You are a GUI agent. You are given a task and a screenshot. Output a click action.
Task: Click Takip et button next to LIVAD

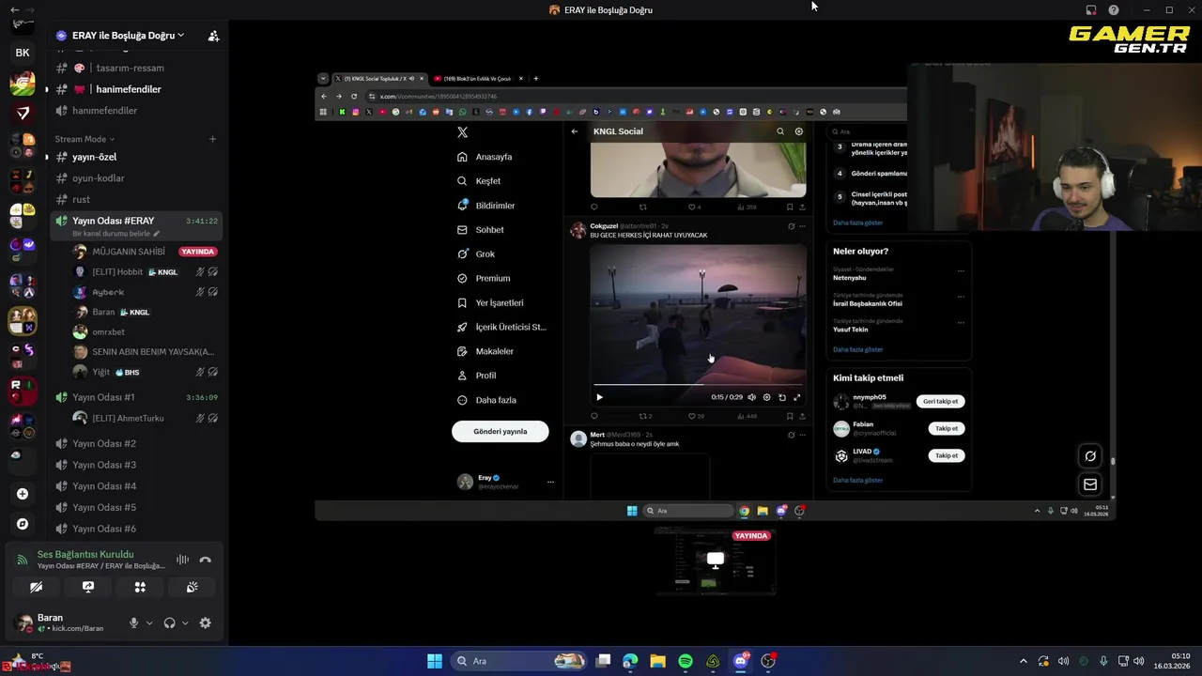(x=947, y=455)
